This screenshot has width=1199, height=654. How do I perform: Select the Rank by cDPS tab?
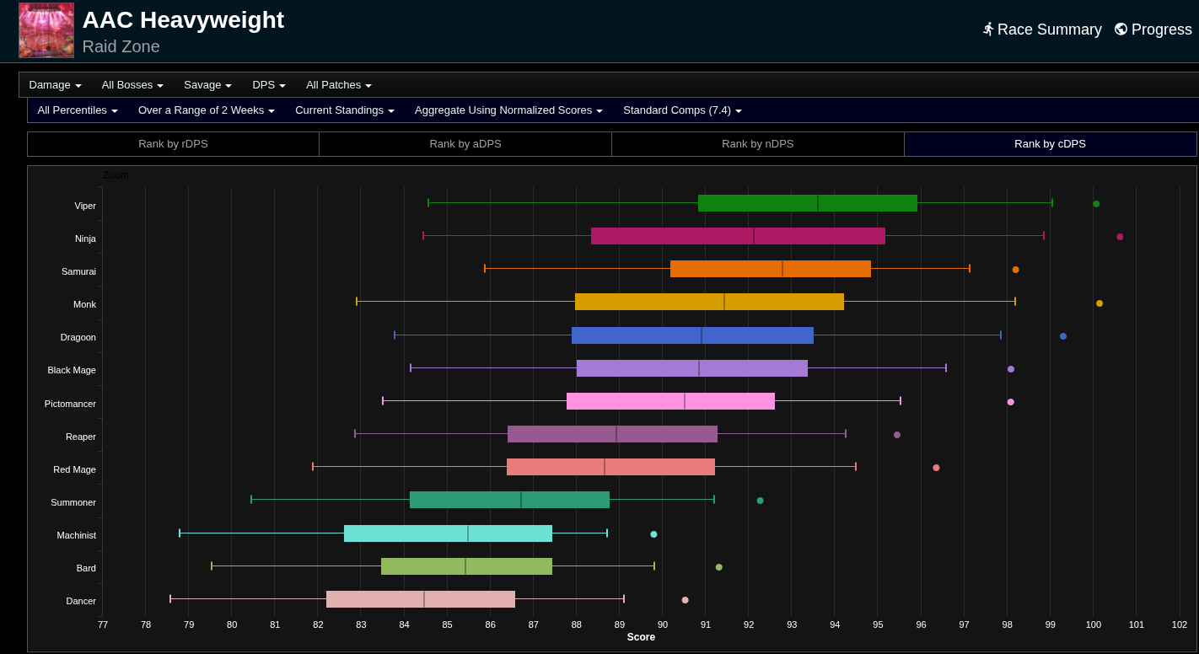click(x=1050, y=144)
